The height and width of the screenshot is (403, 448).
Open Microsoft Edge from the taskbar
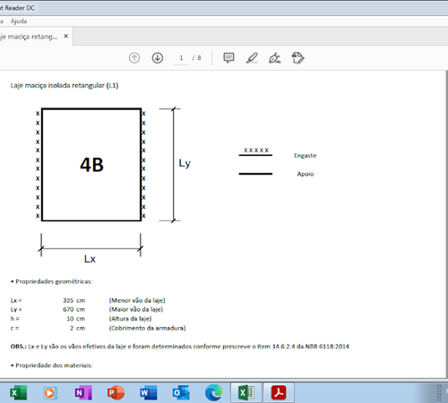[213, 392]
